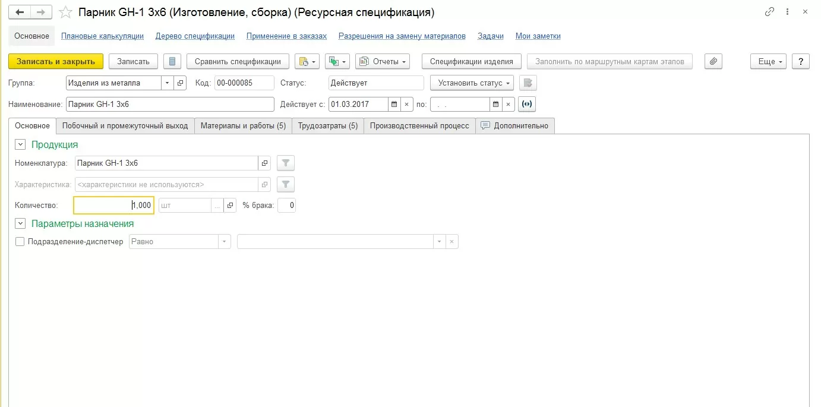Select the top Основное navigation item
The image size is (821, 407).
point(32,36)
